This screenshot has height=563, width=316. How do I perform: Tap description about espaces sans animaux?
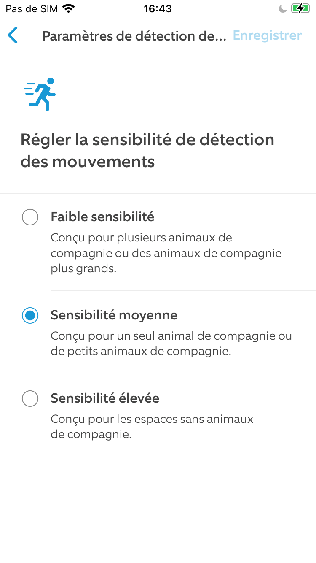tap(152, 427)
